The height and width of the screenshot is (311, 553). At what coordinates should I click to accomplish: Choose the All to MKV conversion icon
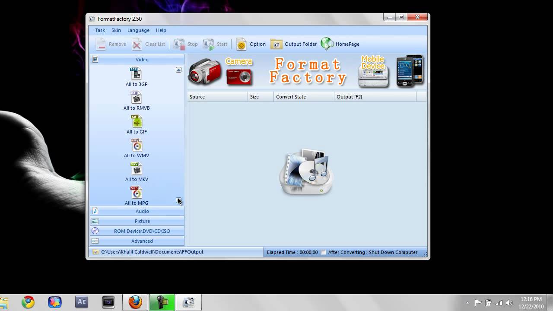(136, 169)
